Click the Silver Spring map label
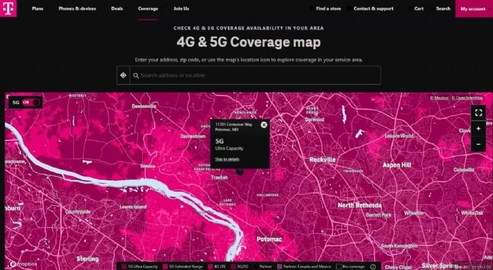The width and height of the screenshot is (493, 270). 440,266
